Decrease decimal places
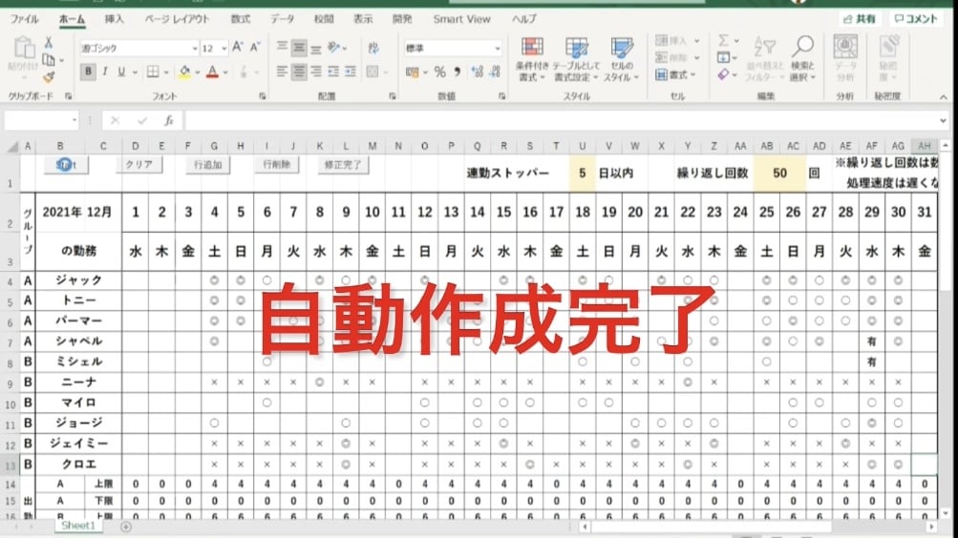 coord(494,72)
